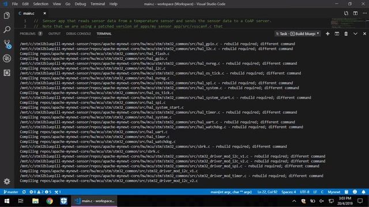Close the terminal panel
Viewport: 369px width, 207px height.
[x=364, y=34]
